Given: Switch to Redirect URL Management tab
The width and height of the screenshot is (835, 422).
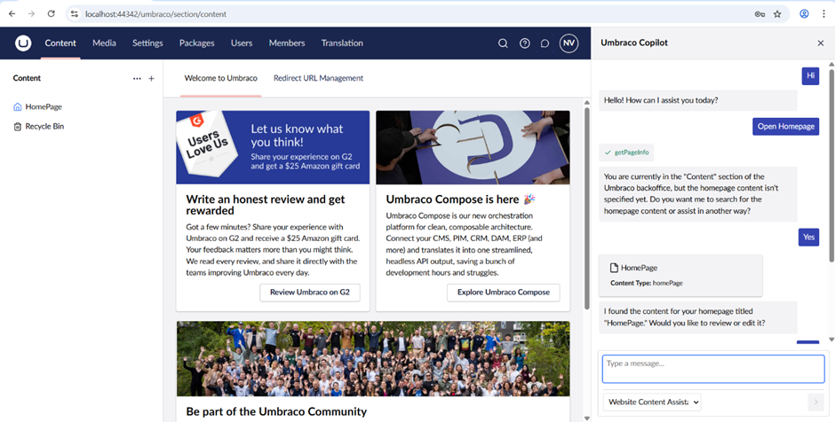Looking at the screenshot, I should pyautogui.click(x=318, y=78).
